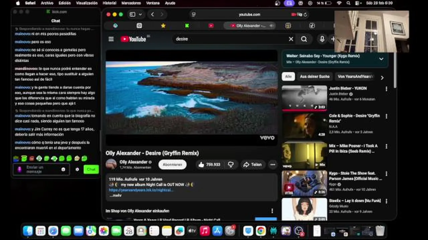Image resolution: width=428 pixels, height=240 pixels.
Task: Select the 'Alle' filter chip
Action: [x=288, y=76]
